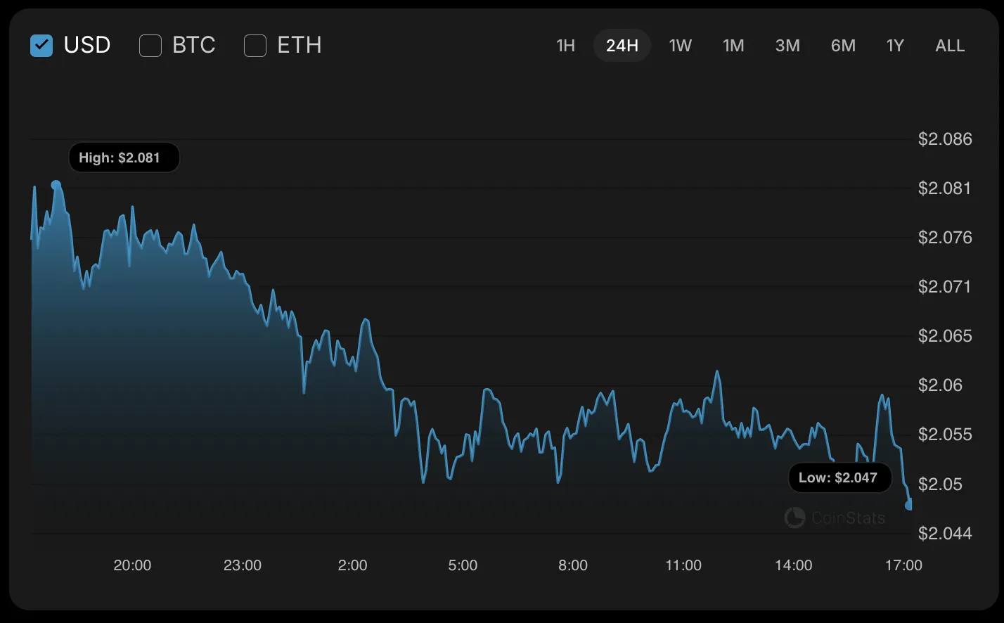Switch to the 1W weekly view

[680, 45]
